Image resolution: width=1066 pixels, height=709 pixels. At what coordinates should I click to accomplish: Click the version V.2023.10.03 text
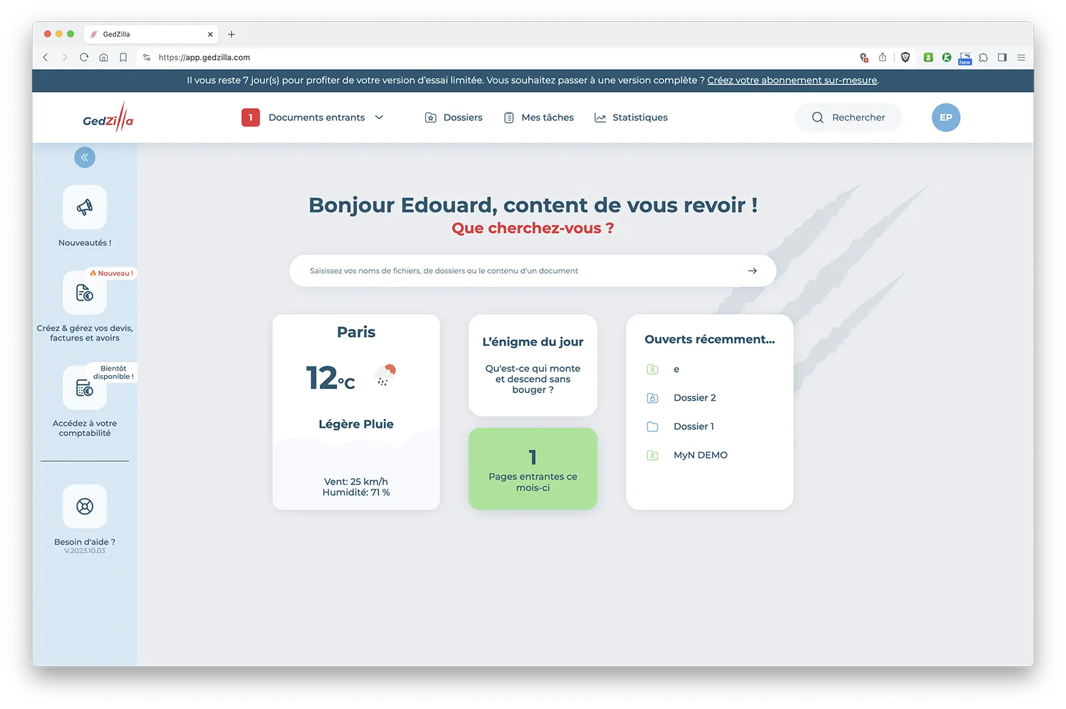point(85,551)
